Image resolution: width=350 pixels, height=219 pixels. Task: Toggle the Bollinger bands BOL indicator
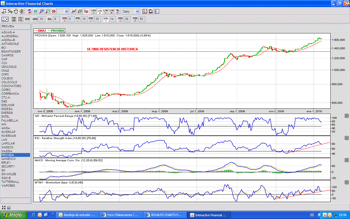point(49,19)
